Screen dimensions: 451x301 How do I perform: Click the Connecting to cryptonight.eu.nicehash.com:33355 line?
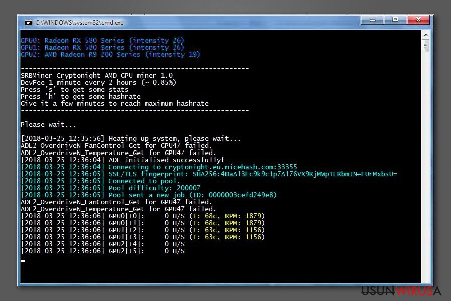click(x=158, y=167)
